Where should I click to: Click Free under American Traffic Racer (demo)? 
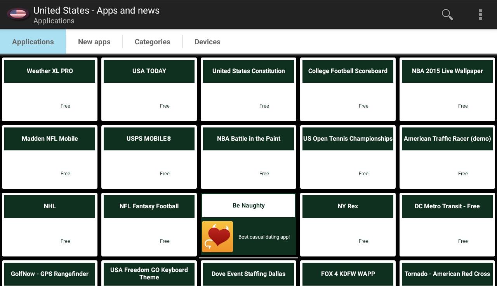tap(463, 173)
